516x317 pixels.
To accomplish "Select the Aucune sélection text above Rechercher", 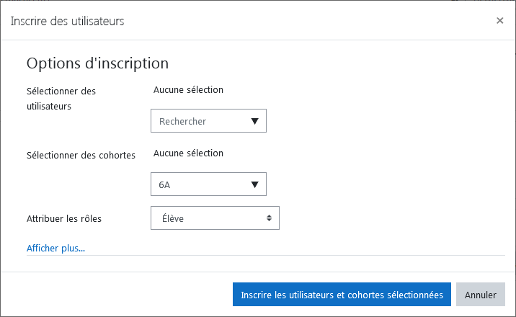I will [188, 90].
